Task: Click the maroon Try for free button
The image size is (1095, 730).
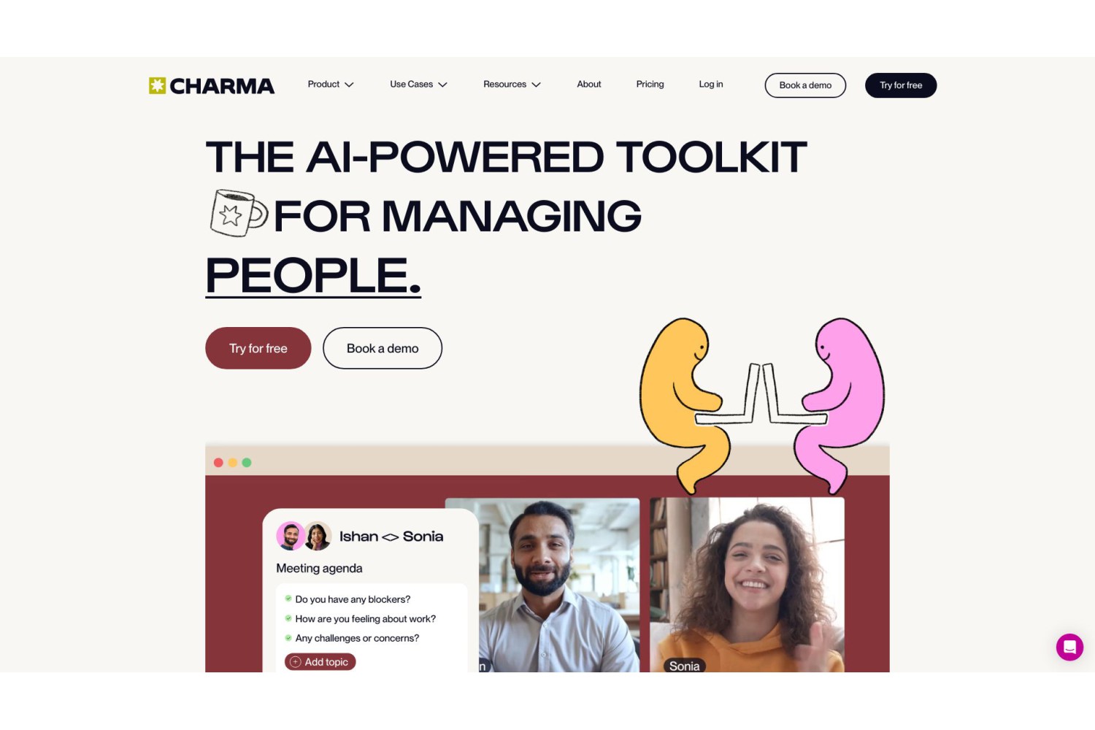Action: click(258, 348)
